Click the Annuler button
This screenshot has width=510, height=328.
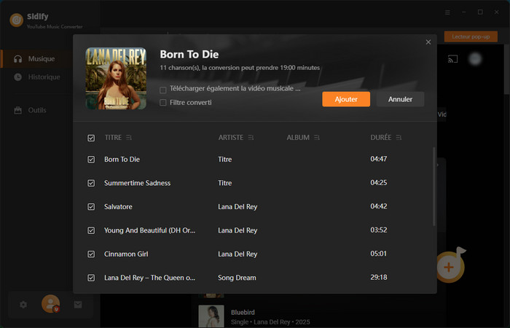coord(400,99)
